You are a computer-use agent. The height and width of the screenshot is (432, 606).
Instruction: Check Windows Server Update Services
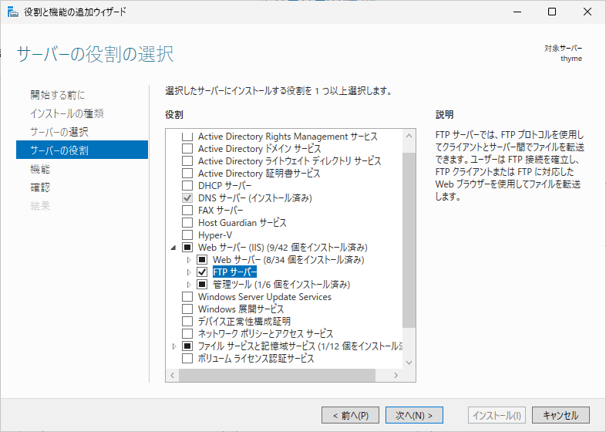[187, 297]
